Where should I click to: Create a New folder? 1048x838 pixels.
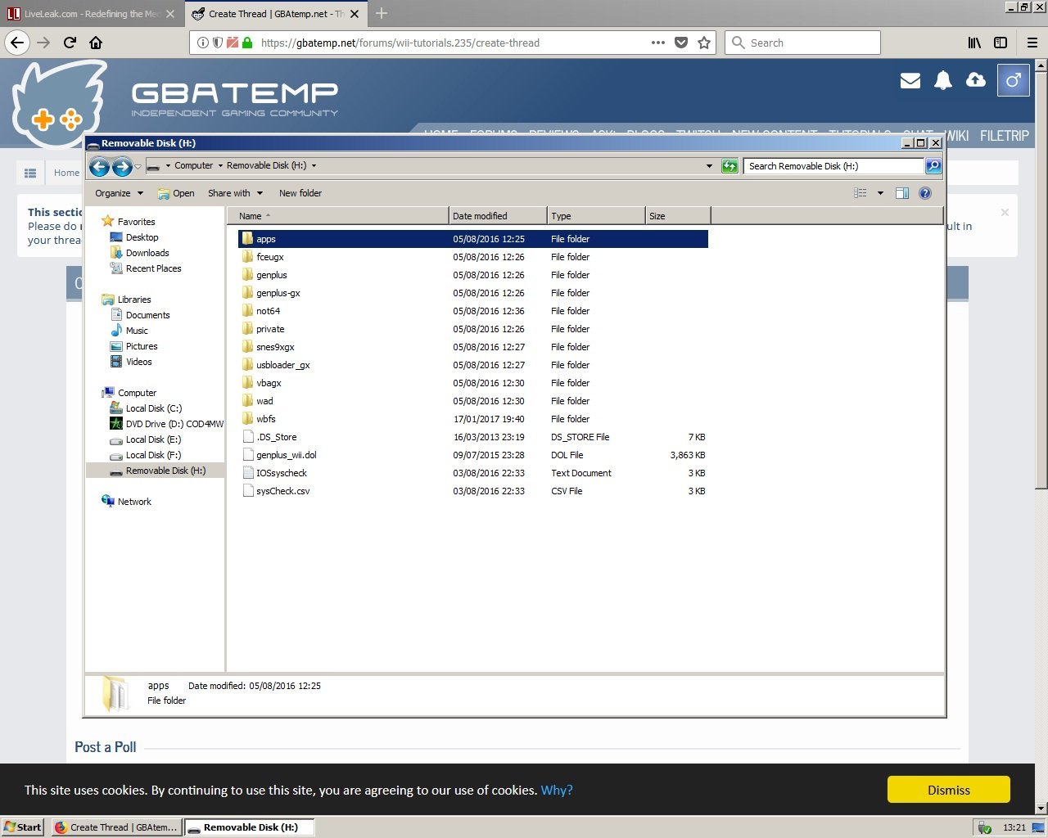[300, 193]
